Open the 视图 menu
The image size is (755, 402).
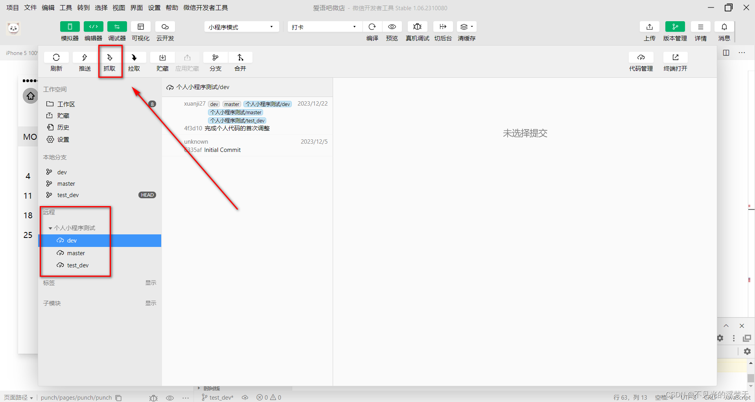[x=119, y=7]
